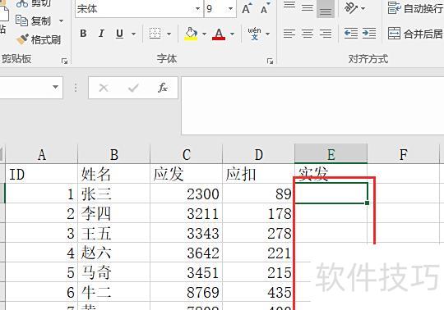Select ID header cell
This screenshot has width=444, height=310.
coord(42,174)
